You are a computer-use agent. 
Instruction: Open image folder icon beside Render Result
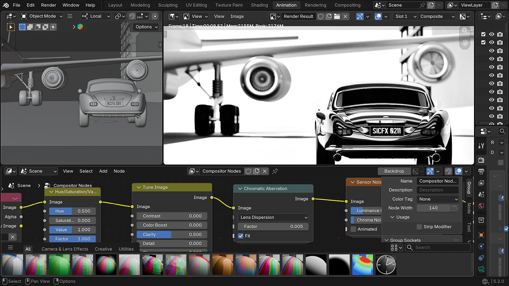(x=337, y=16)
